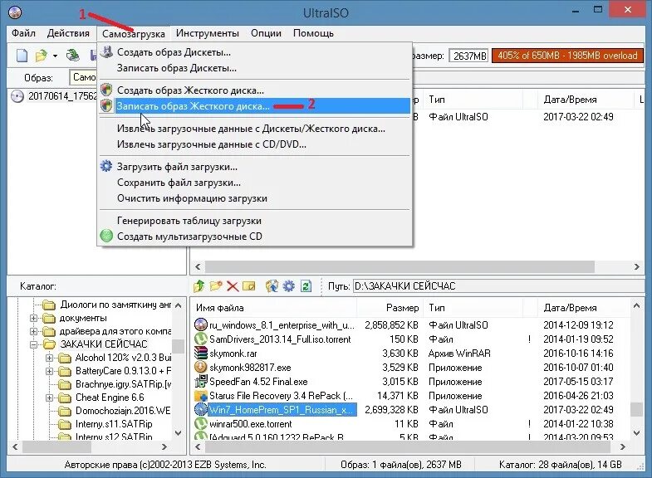The image size is (652, 478).
Task: Choose Извлечь загрузочные данные с CD/DVD...
Action: pyautogui.click(x=255, y=144)
